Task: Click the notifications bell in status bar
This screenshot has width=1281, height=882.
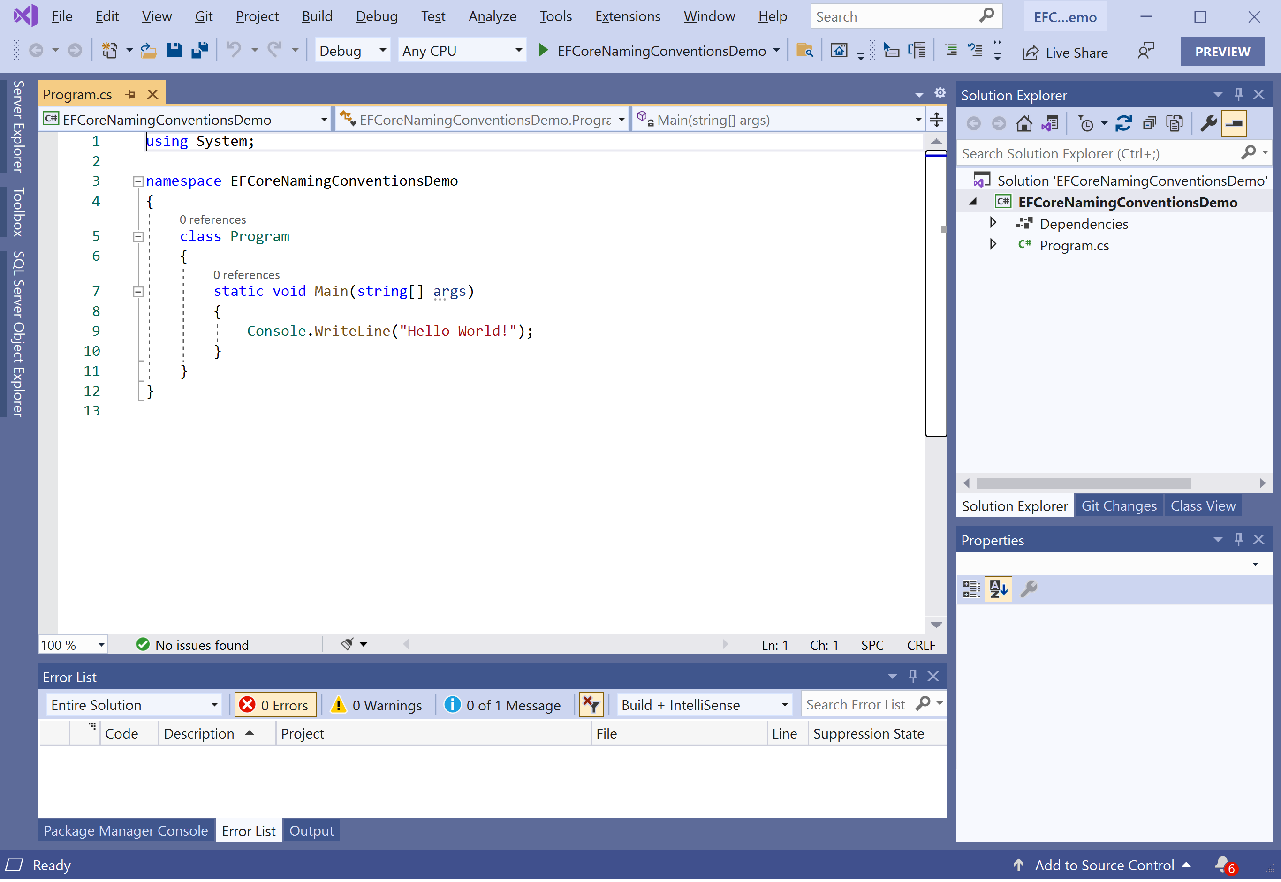Action: (1222, 865)
